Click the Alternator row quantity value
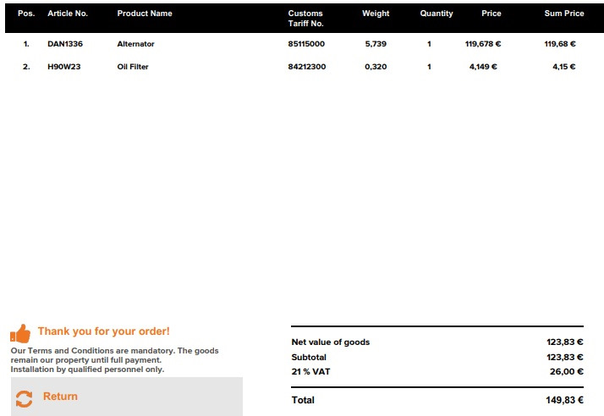The image size is (604, 416). coord(429,44)
